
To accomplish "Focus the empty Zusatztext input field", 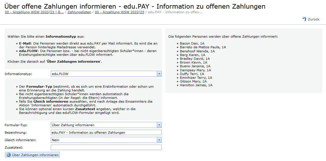I will click(106, 147).
